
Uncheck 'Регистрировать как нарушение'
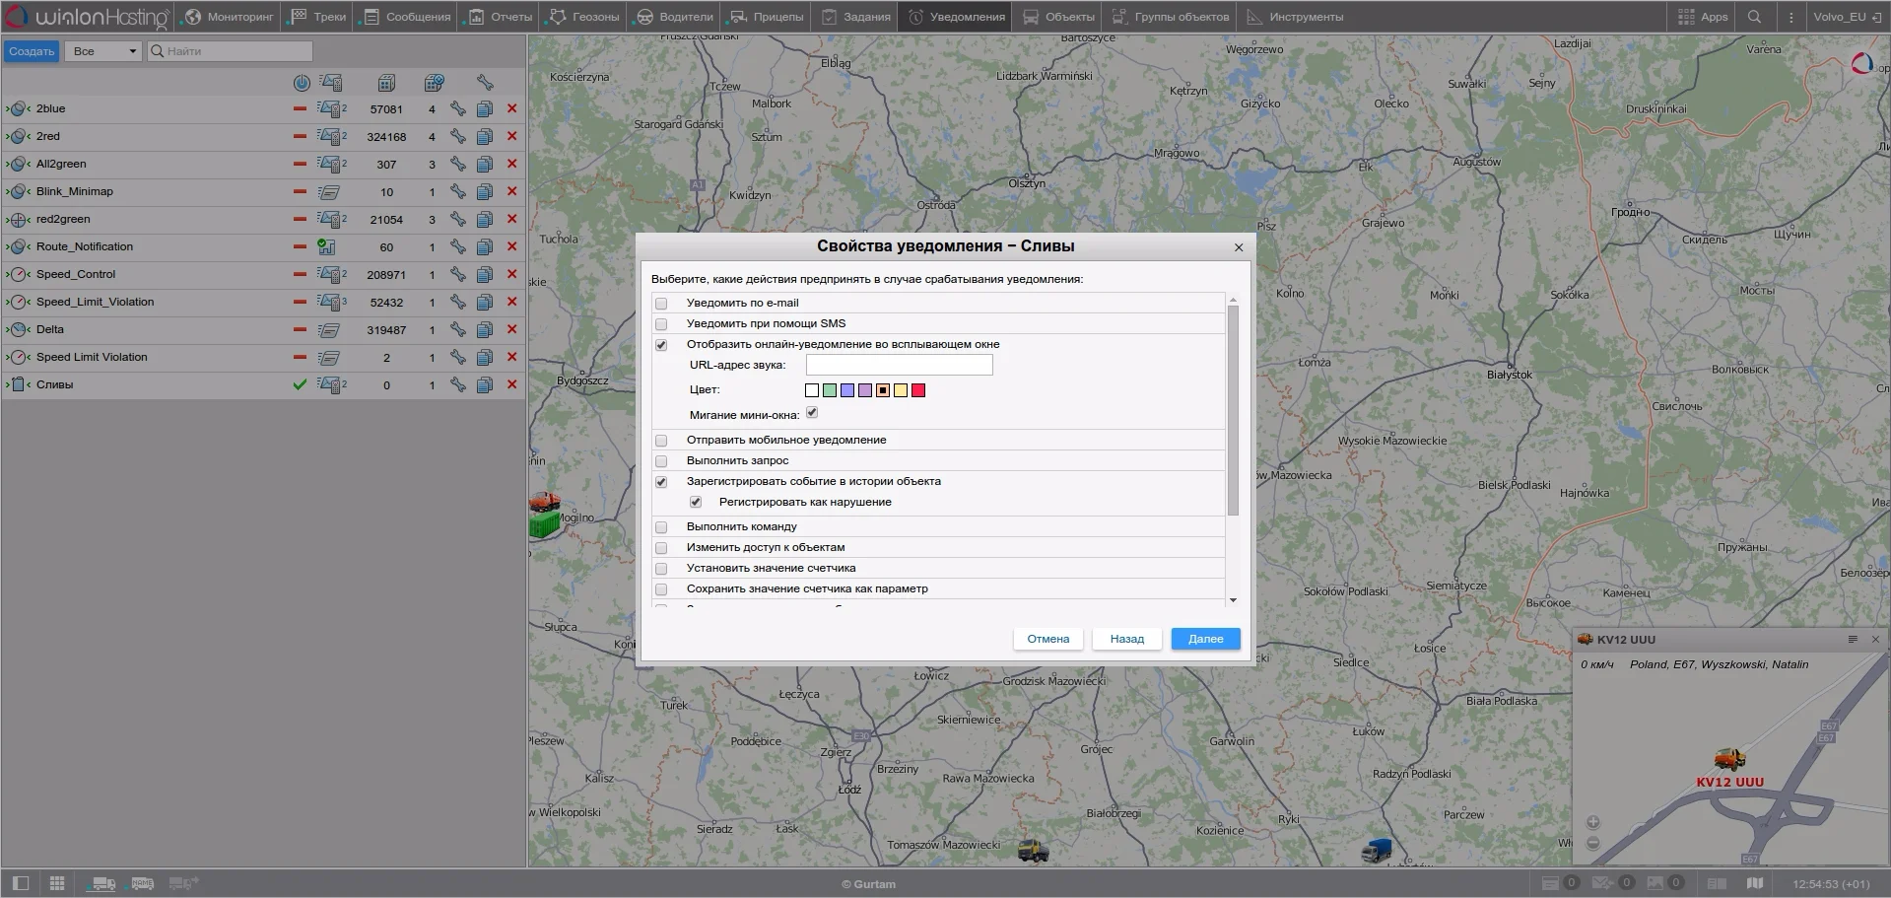(696, 503)
